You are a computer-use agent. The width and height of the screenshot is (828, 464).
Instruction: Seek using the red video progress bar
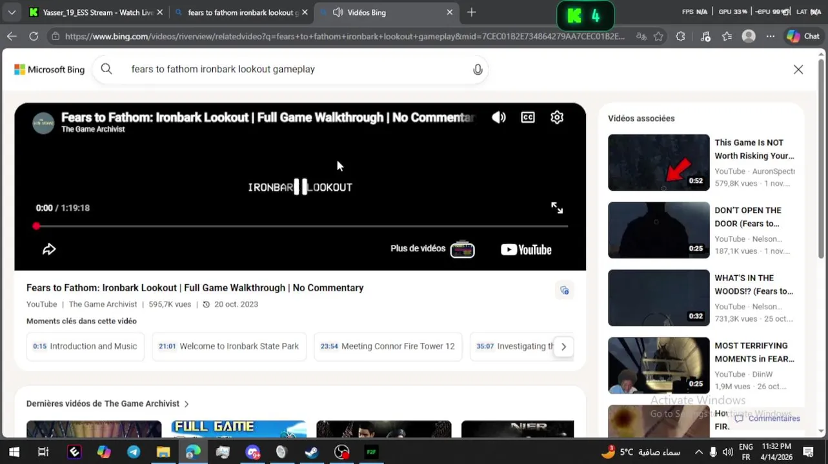pos(301,226)
